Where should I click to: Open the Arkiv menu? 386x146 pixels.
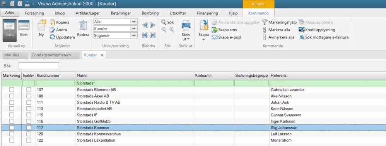pyautogui.click(x=10, y=13)
